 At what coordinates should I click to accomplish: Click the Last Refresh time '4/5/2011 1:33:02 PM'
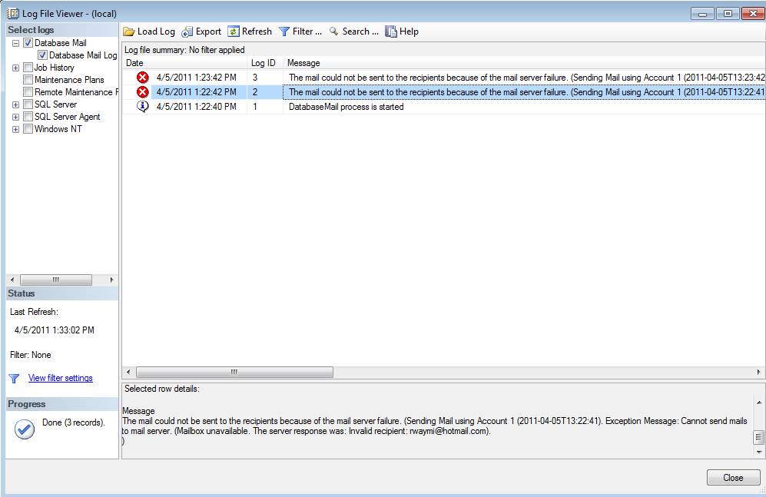(x=55, y=330)
